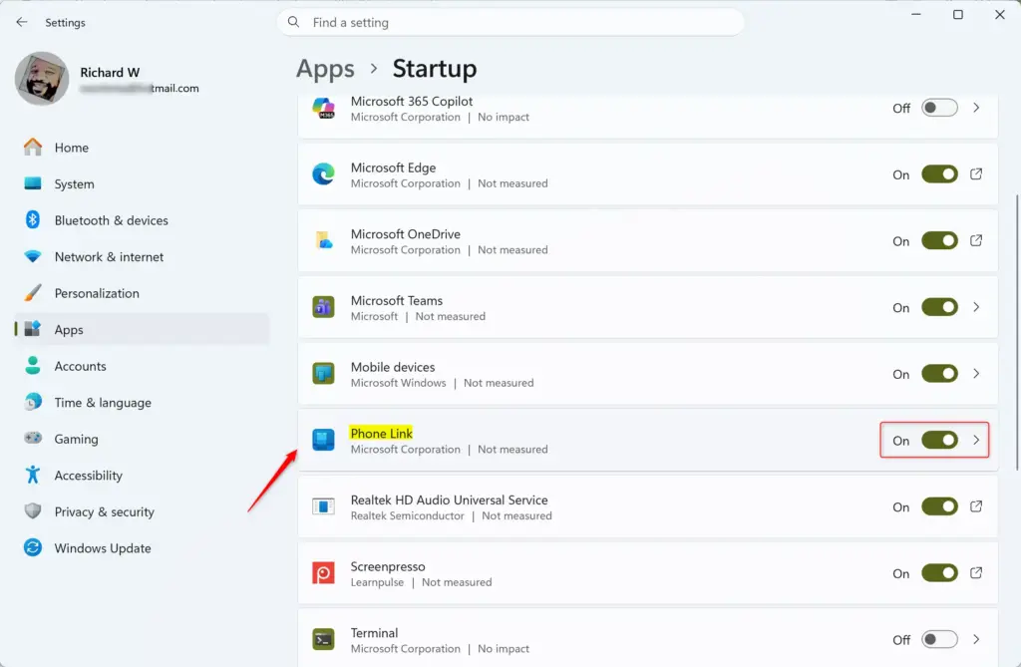Click the Find a setting search box
Image resolution: width=1021 pixels, height=667 pixels.
(510, 22)
